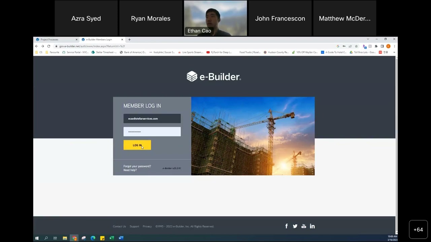Open the Forgot your password link
Viewport: 431px width, 242px height.
(x=137, y=166)
